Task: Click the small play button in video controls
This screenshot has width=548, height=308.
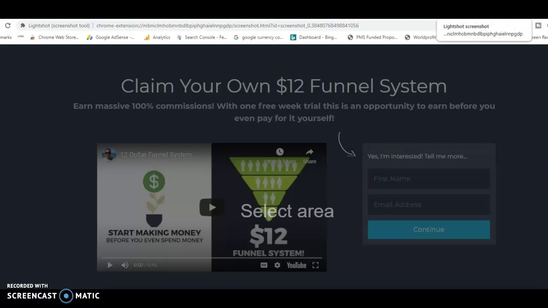Action: click(x=110, y=265)
